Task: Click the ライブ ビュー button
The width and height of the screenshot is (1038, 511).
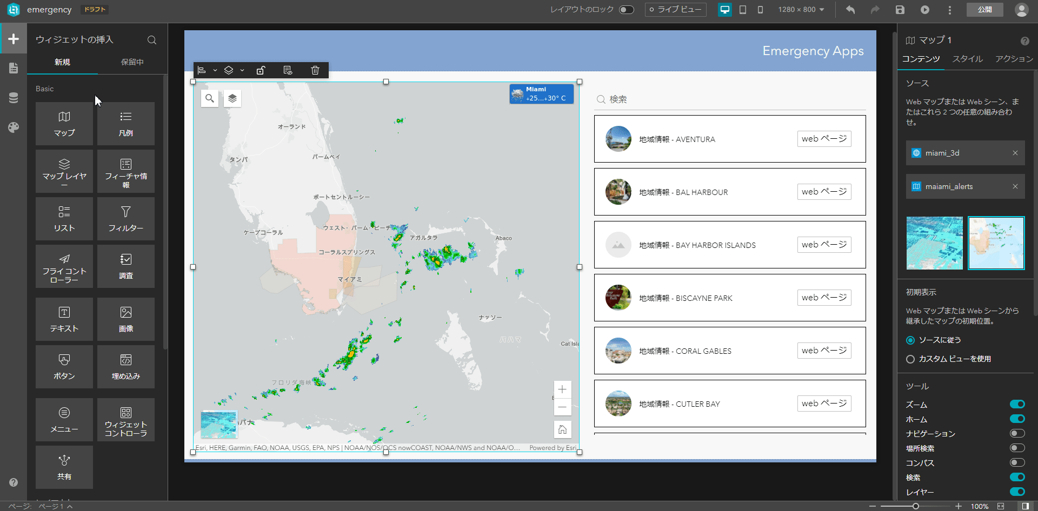Action: (675, 10)
